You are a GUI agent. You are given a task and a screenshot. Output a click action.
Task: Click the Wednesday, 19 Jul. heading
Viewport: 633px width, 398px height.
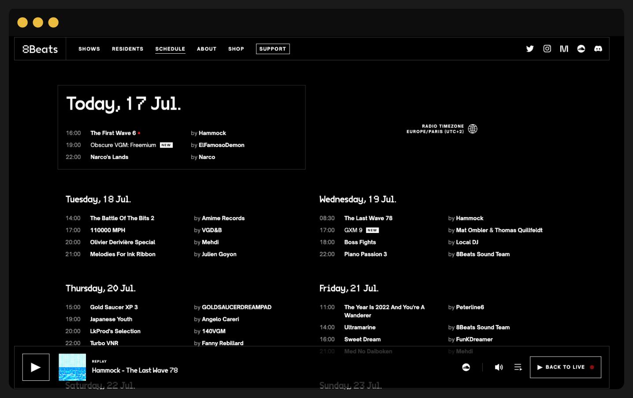tap(358, 199)
